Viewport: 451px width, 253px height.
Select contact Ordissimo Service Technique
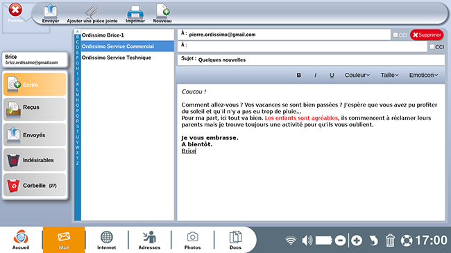point(128,58)
